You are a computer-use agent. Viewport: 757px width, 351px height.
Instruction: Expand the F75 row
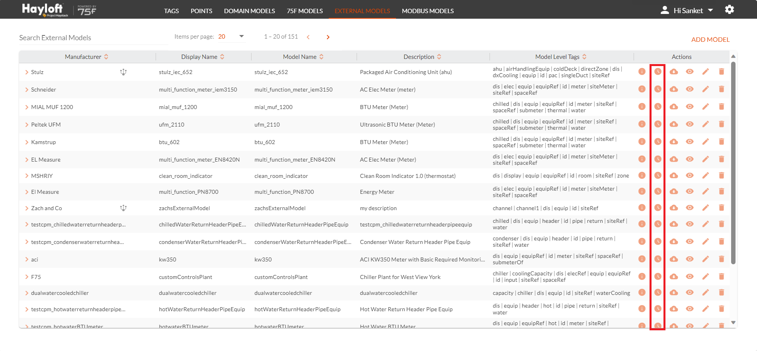click(27, 277)
